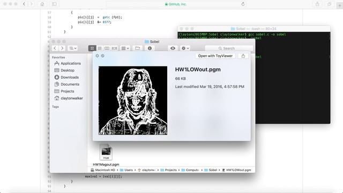
Task: Click Finder sidebar Tags heading
Action: 56,107
